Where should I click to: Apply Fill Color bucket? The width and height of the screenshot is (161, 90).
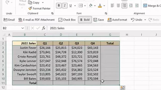(x=91, y=5)
